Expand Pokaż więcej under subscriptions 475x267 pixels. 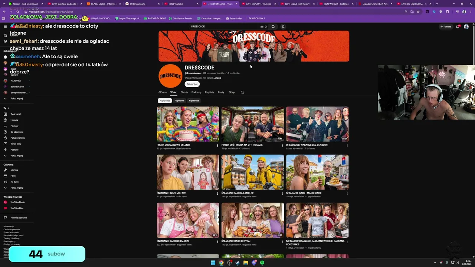click(17, 99)
